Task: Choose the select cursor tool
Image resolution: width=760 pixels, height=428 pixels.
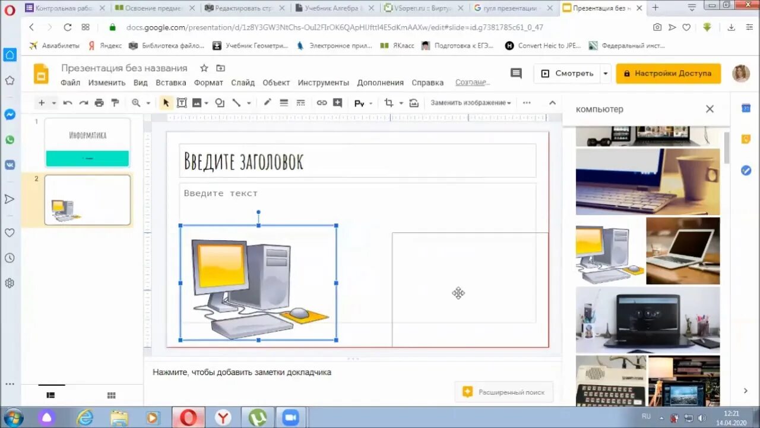Action: [166, 103]
